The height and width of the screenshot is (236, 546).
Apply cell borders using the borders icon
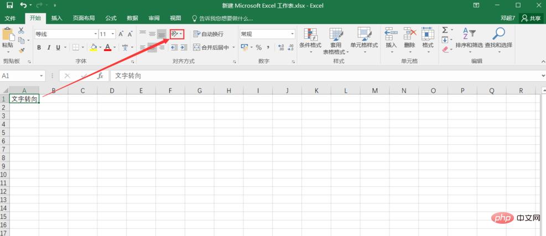pos(76,48)
